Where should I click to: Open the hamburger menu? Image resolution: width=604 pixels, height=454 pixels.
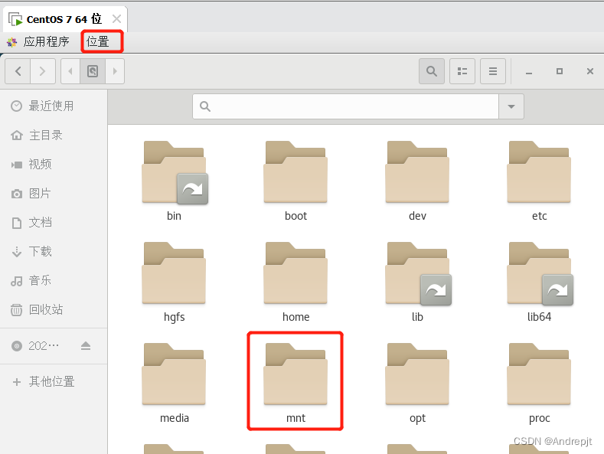tap(493, 71)
